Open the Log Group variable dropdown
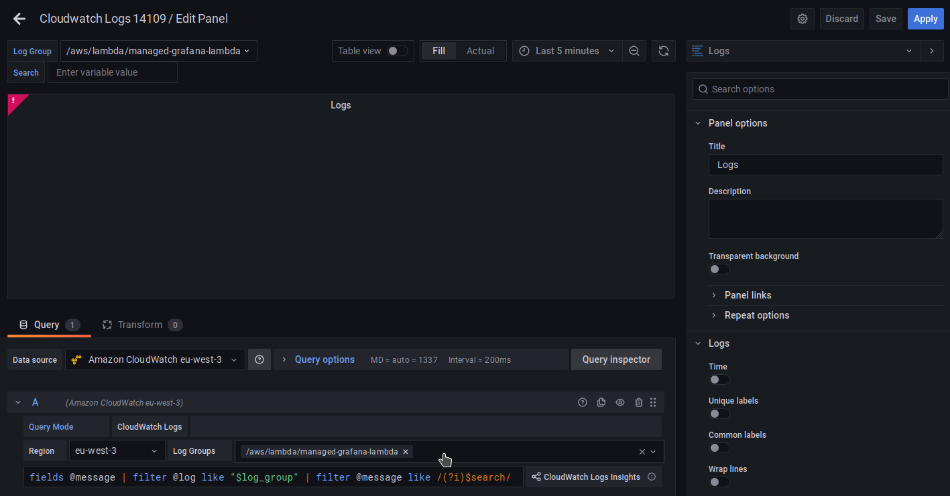 coord(159,51)
